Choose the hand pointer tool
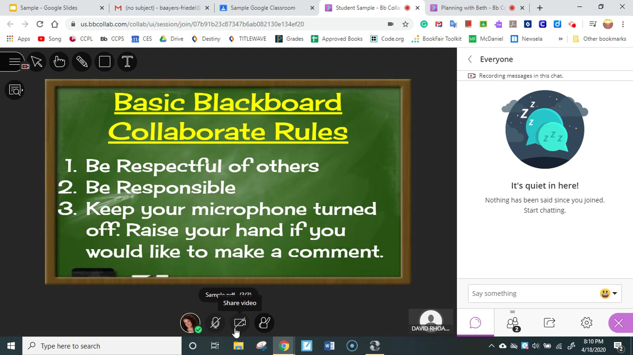The image size is (633, 355). coord(59,62)
